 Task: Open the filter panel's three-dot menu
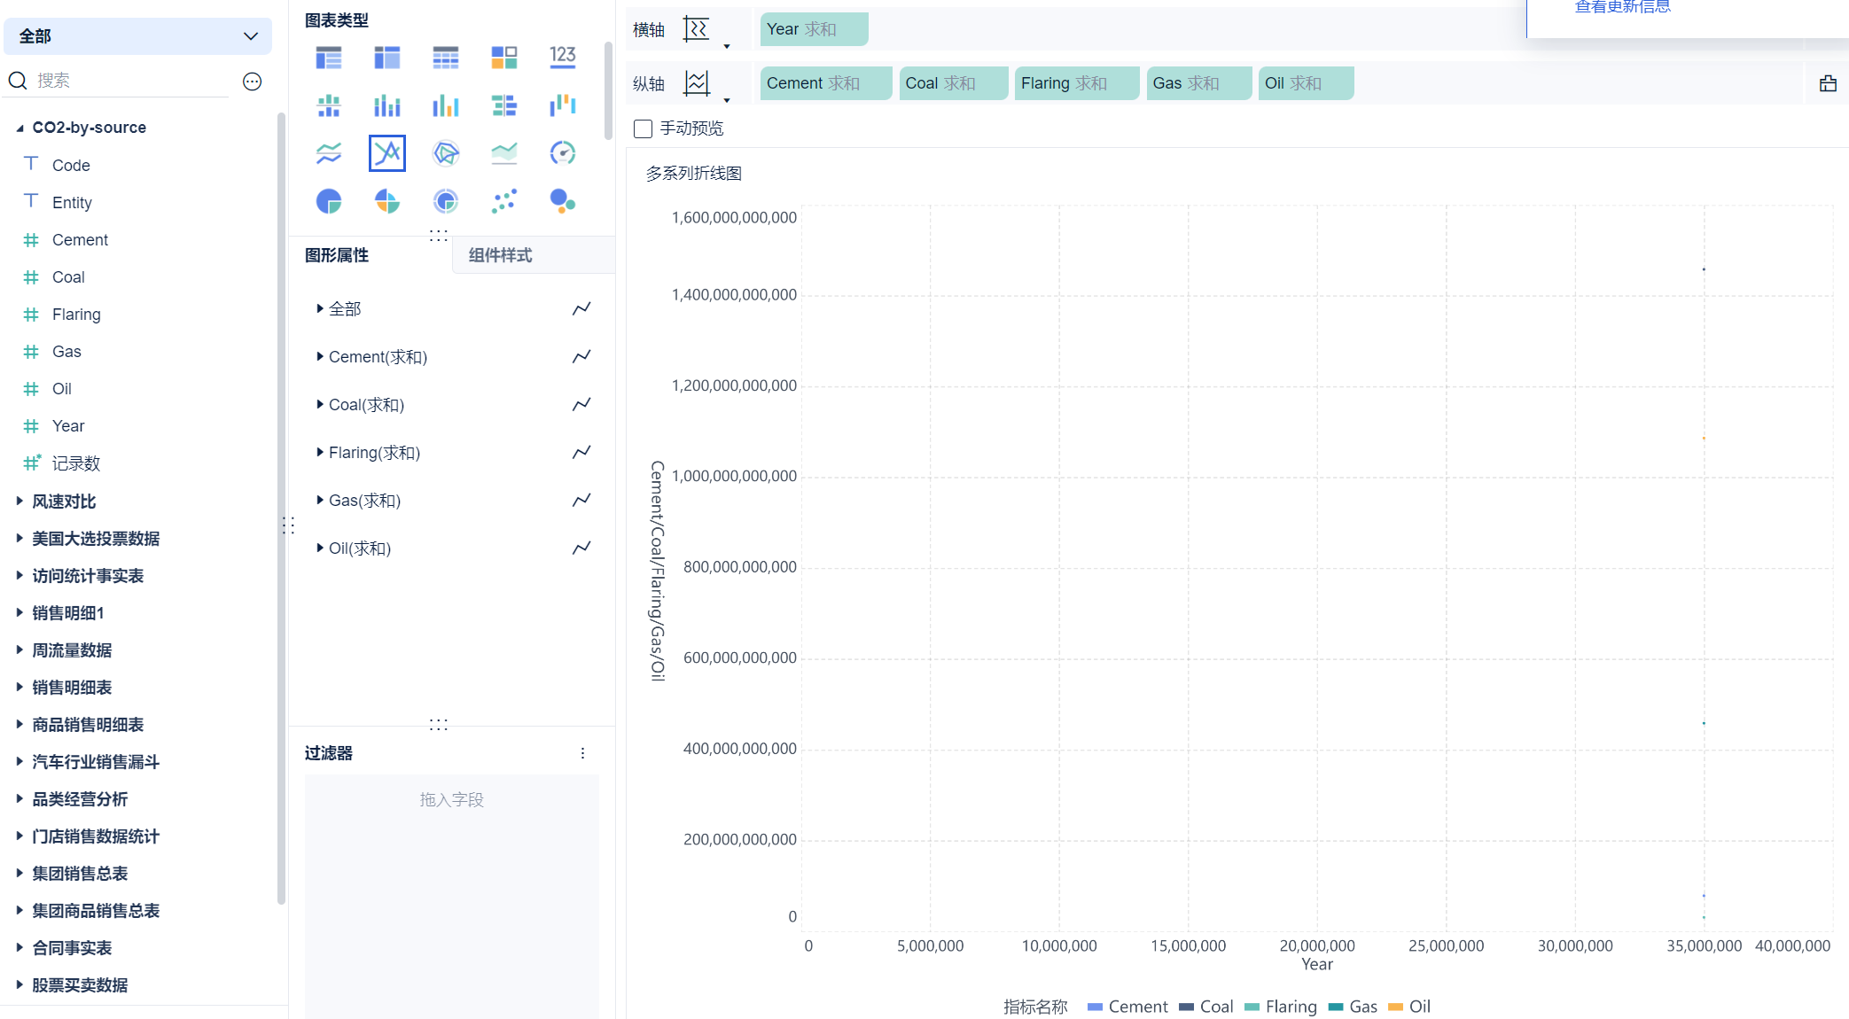(x=582, y=753)
